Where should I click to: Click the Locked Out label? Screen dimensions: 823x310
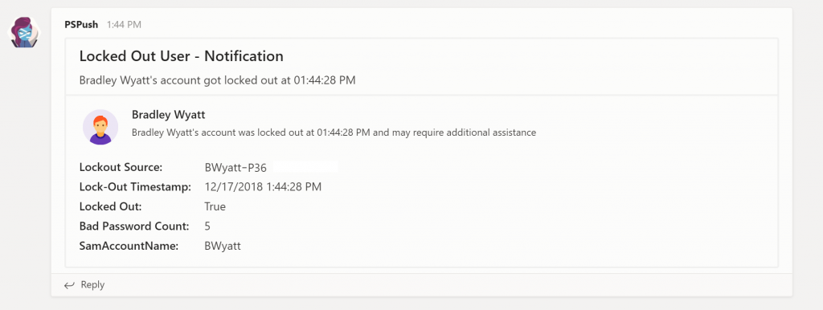[x=110, y=206]
